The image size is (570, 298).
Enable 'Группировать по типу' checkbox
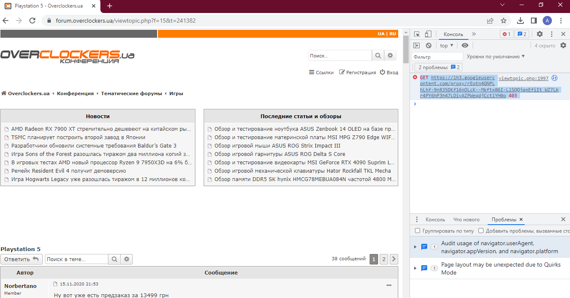[x=418, y=231]
